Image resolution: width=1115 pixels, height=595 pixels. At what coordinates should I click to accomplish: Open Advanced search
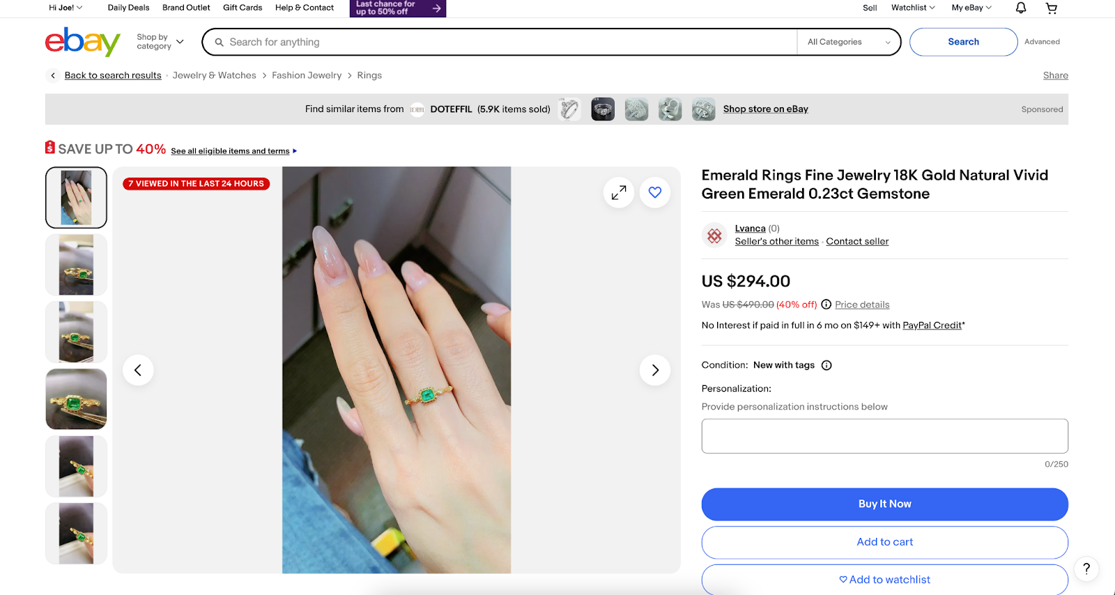point(1042,42)
